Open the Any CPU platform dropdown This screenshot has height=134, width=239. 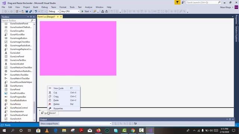tap(70, 12)
